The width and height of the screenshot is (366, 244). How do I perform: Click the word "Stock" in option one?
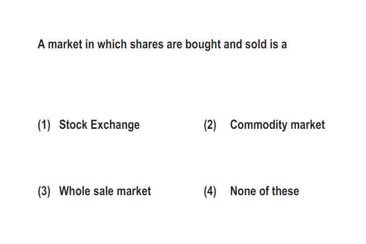(73, 124)
